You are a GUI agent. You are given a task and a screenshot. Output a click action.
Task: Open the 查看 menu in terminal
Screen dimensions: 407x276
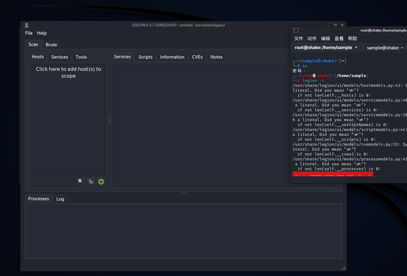(x=339, y=39)
